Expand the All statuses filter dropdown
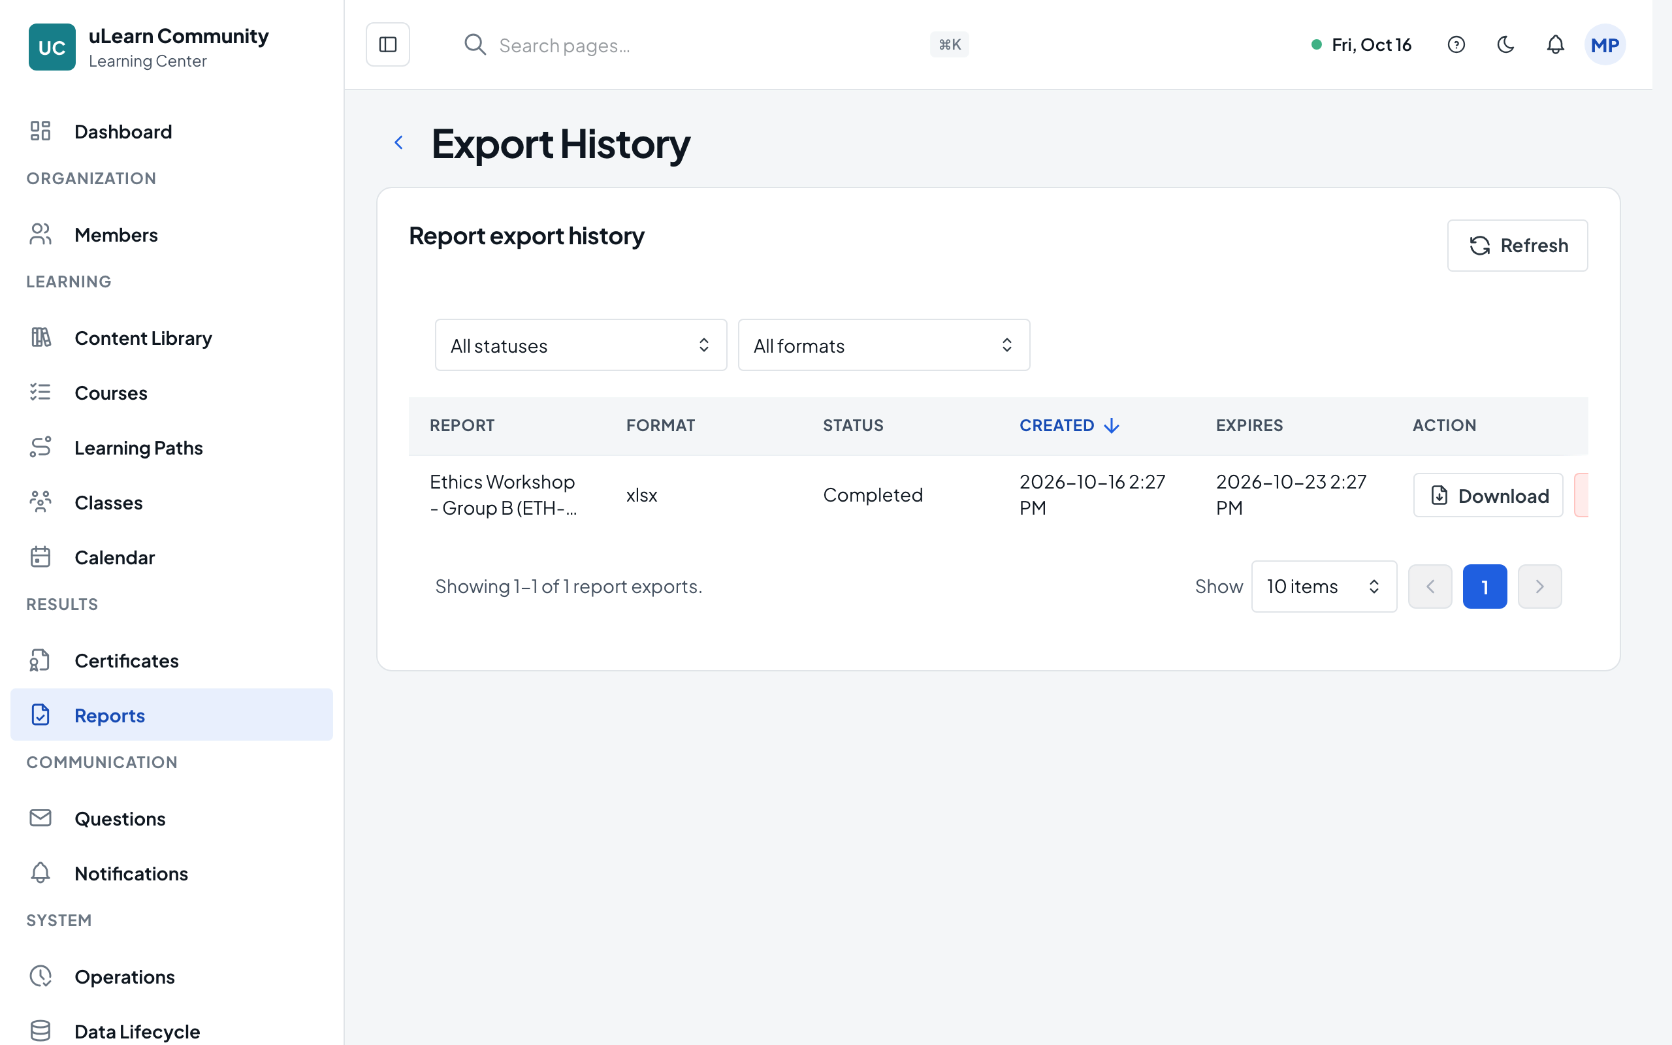Viewport: 1672px width, 1045px height. coord(581,345)
